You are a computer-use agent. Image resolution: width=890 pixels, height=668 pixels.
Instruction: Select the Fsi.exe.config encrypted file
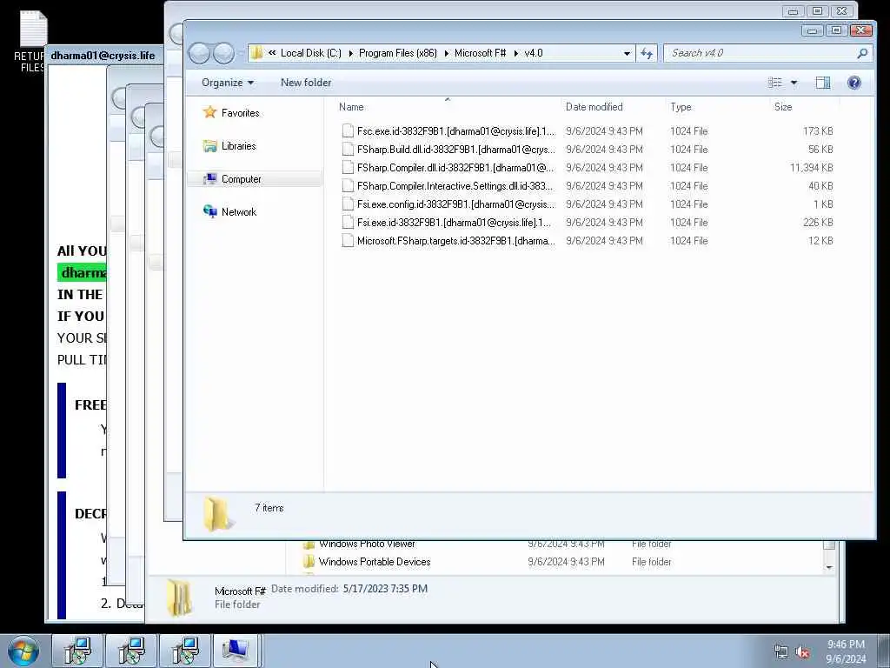[455, 204]
